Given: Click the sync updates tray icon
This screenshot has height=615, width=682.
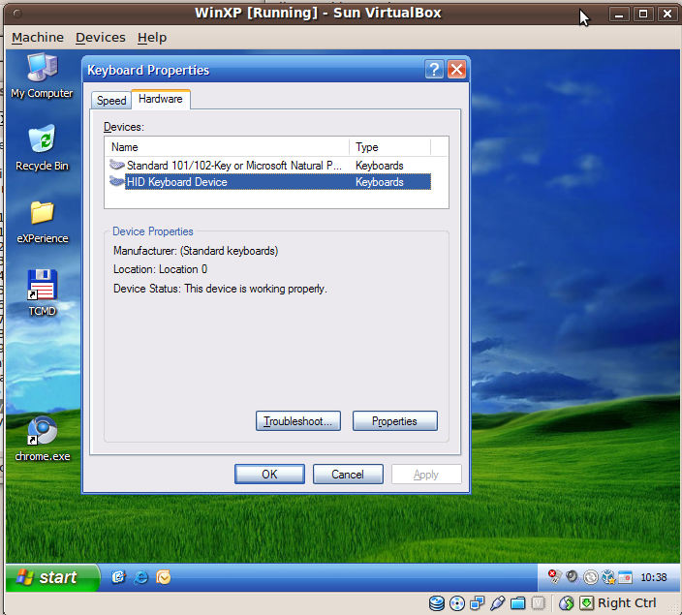Looking at the screenshot, I should (590, 577).
